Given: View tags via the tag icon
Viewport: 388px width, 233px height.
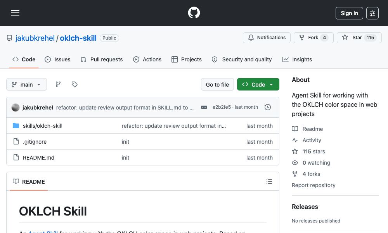Looking at the screenshot, I should (x=74, y=84).
